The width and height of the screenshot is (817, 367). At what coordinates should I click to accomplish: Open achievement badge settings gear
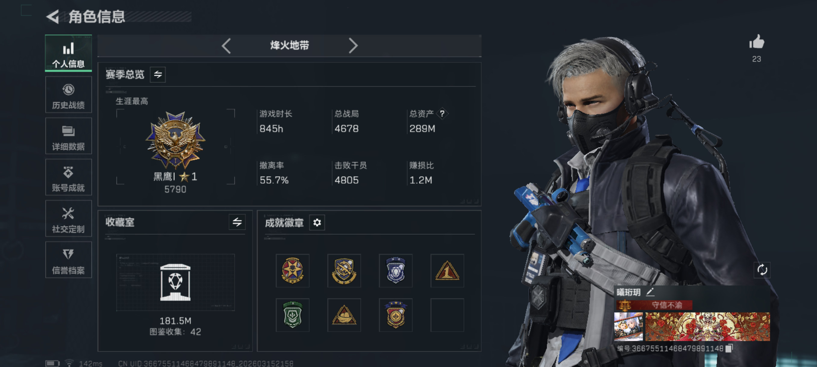coord(317,223)
